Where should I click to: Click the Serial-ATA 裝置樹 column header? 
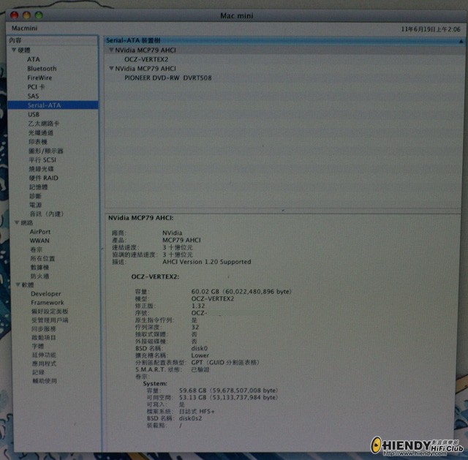pyautogui.click(x=284, y=41)
